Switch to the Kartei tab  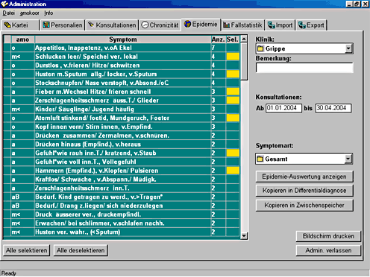[20, 25]
